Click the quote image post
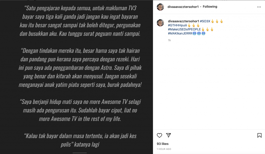The width and height of the screenshot is (265, 154). 76,77
